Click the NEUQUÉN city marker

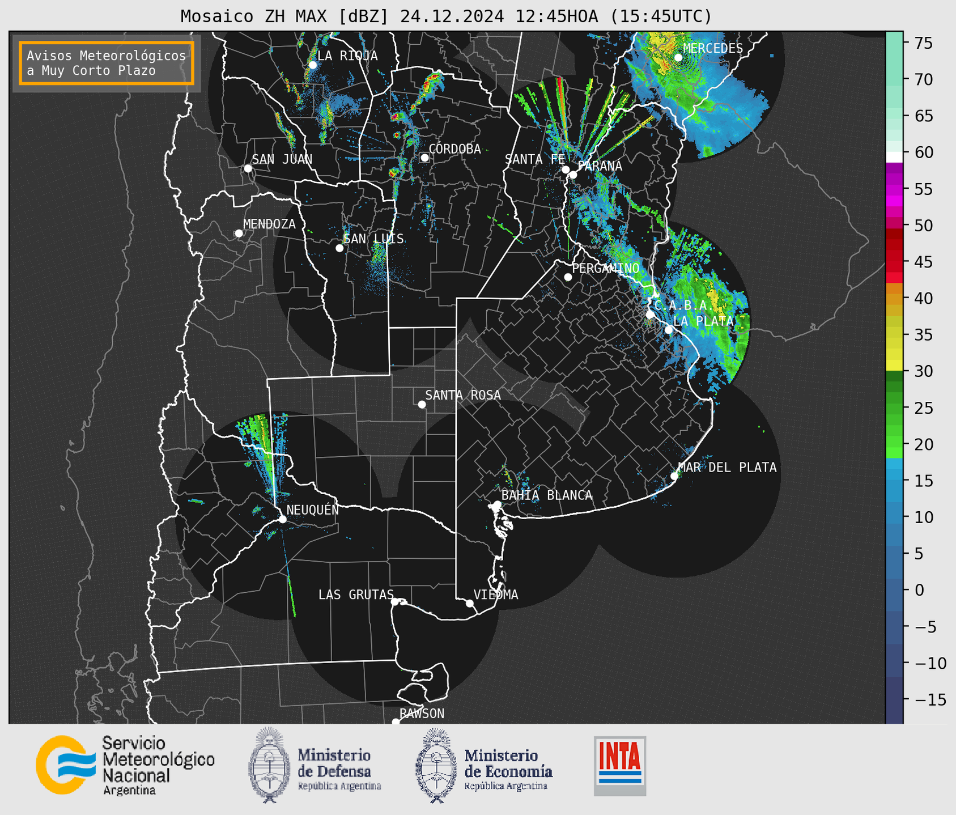coord(282,519)
